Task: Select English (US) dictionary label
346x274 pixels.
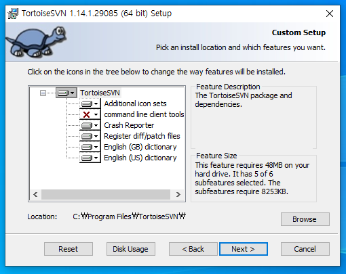Action: (x=140, y=158)
